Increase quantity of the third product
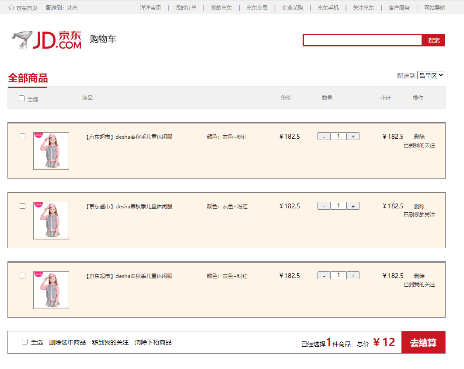Image resolution: width=464 pixels, height=369 pixels. [x=353, y=275]
